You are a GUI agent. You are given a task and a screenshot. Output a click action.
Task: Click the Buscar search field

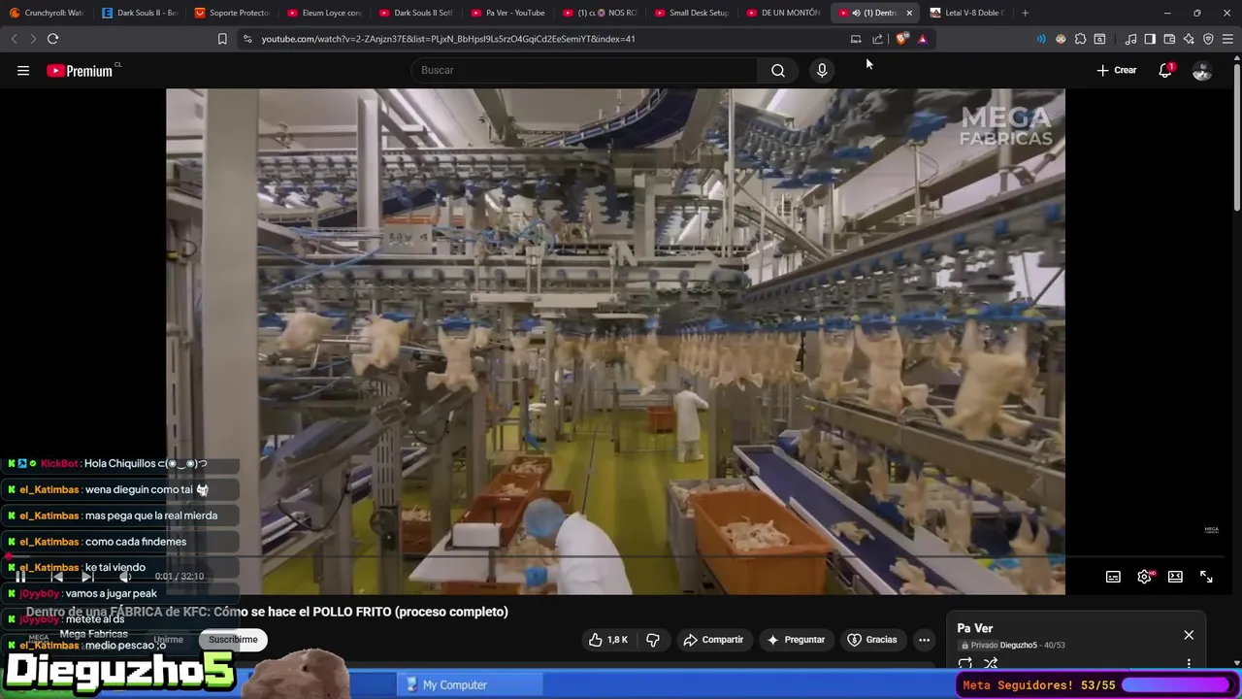point(584,70)
